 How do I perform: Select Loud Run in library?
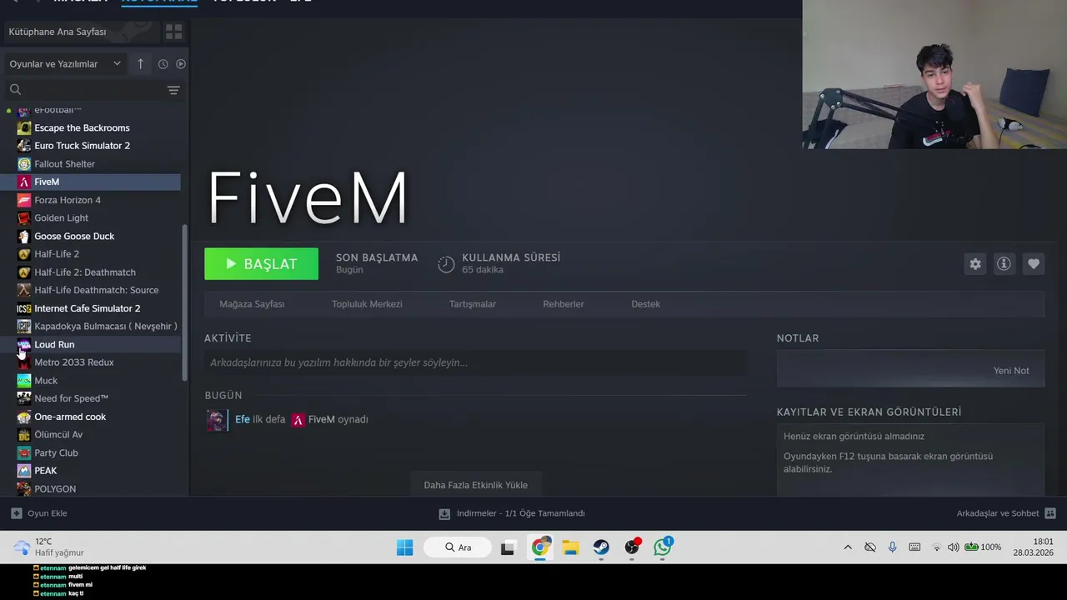[92, 344]
